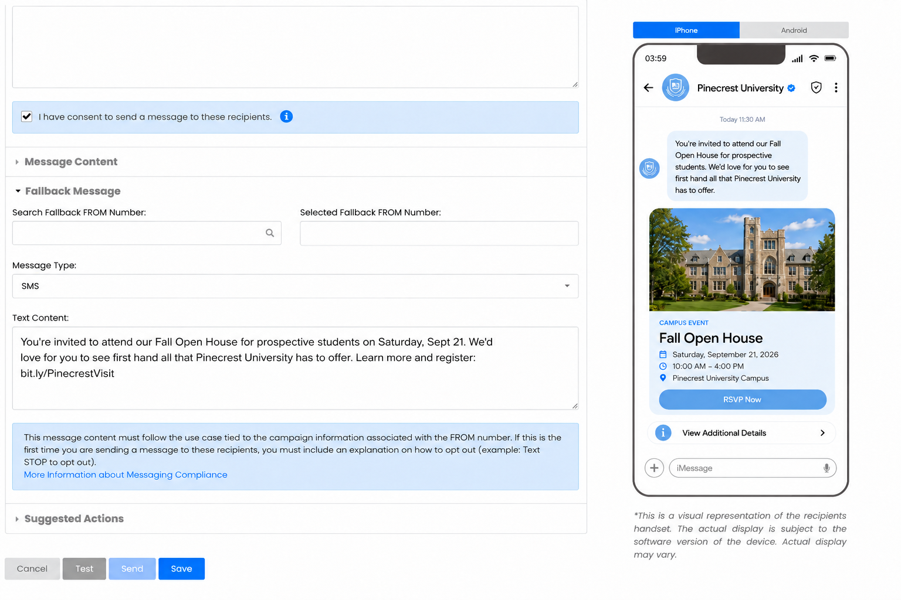This screenshot has height=600, width=901.
Task: Tap the calendar icon next to event date
Action: tap(663, 354)
